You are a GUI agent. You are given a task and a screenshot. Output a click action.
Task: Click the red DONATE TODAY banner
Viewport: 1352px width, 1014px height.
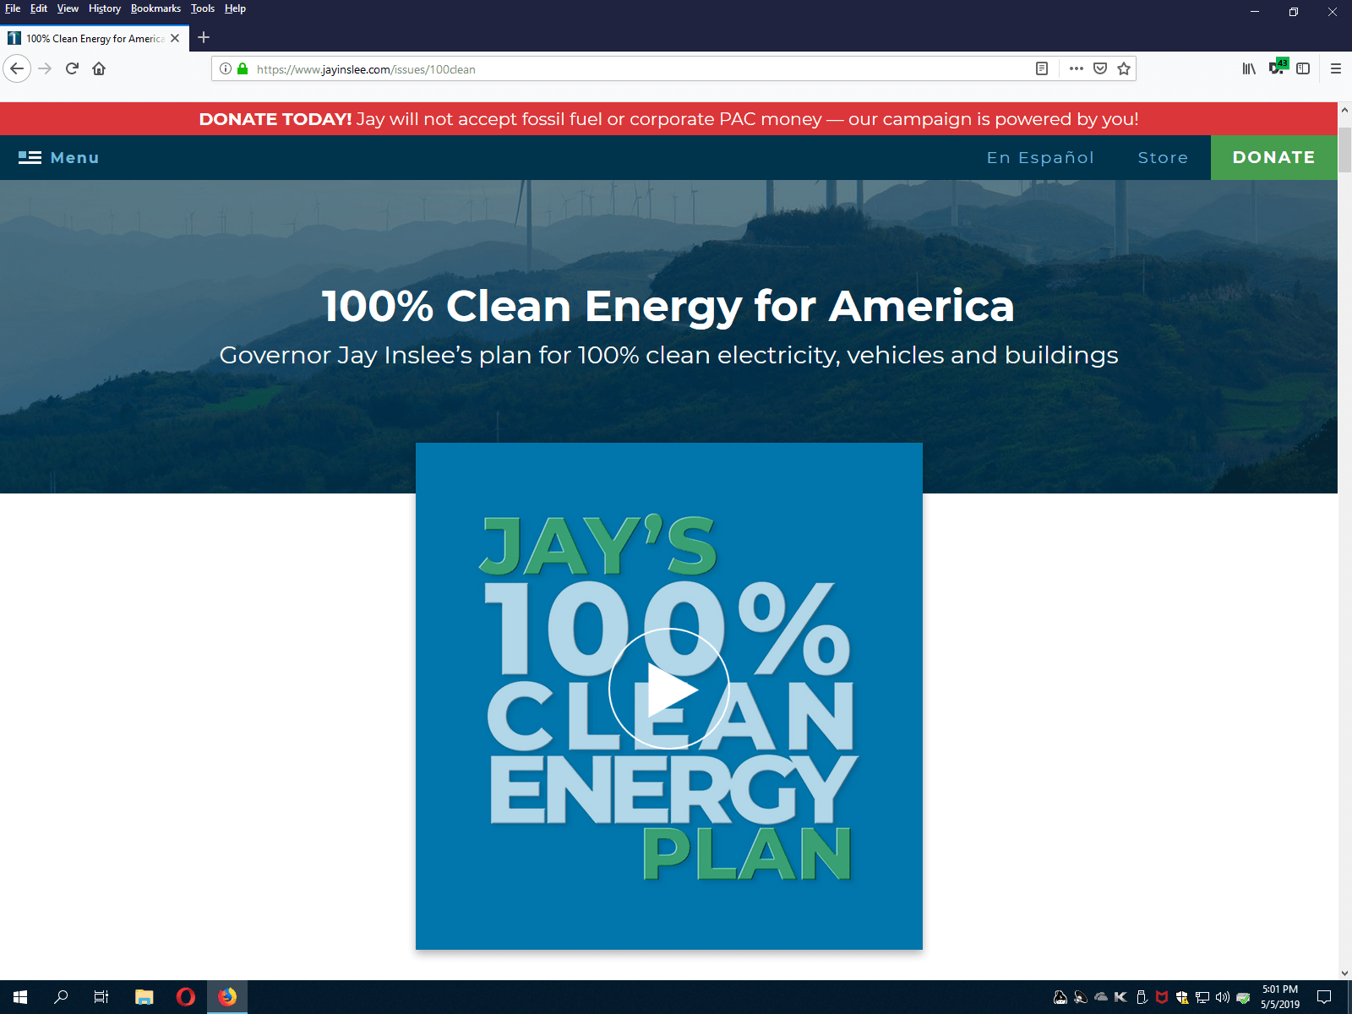tap(668, 119)
